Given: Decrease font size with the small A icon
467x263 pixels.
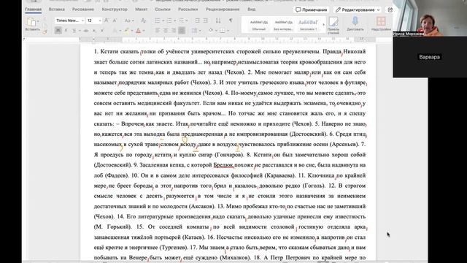Looking at the screenshot, I should [115, 20].
